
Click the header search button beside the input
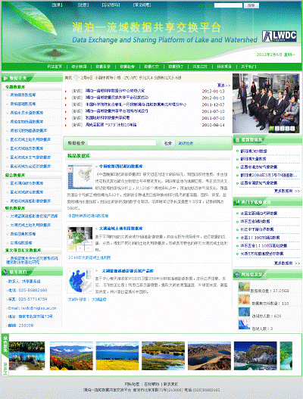tap(251, 5)
